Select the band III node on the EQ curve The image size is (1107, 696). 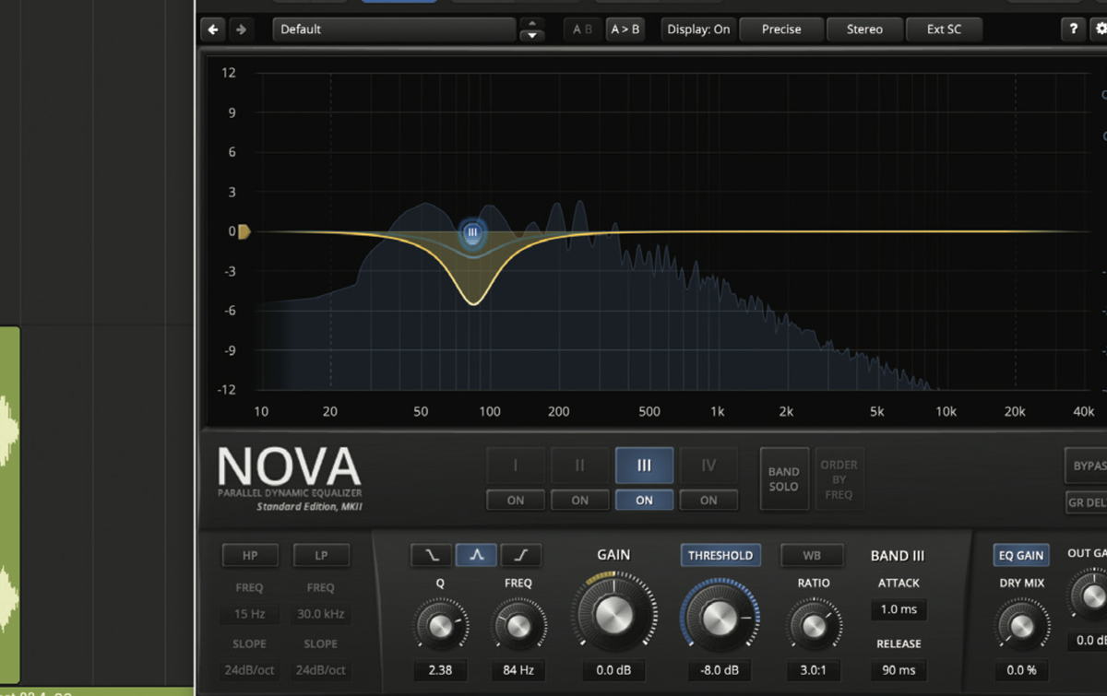[x=472, y=233]
